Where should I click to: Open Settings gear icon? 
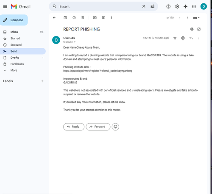pyautogui.click(x=177, y=6)
